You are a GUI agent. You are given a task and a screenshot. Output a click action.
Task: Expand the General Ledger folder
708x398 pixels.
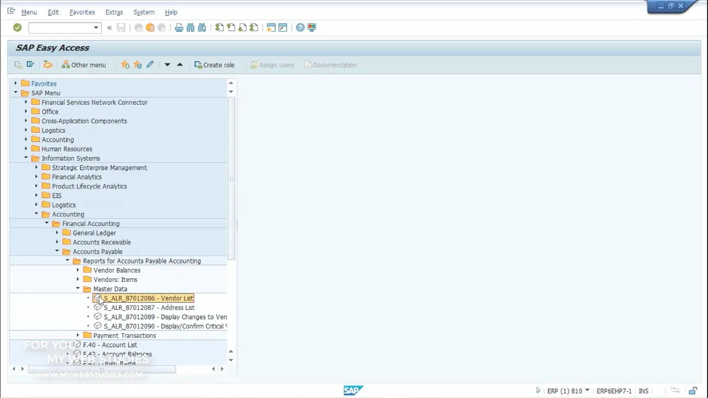57,233
